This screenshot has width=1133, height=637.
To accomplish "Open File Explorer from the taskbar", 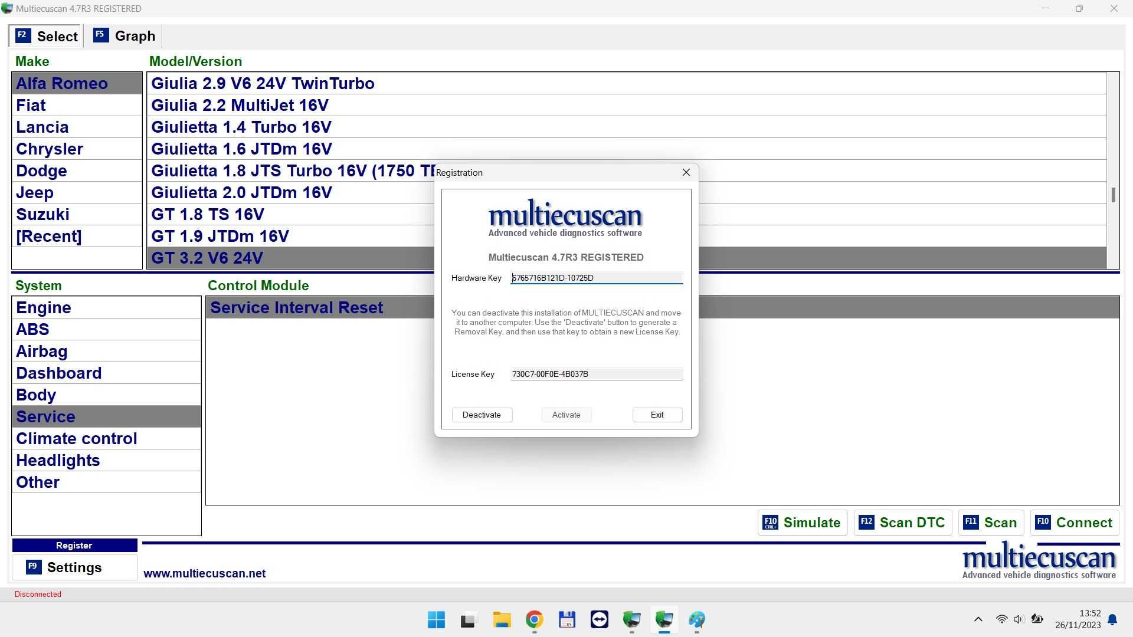I will [502, 620].
